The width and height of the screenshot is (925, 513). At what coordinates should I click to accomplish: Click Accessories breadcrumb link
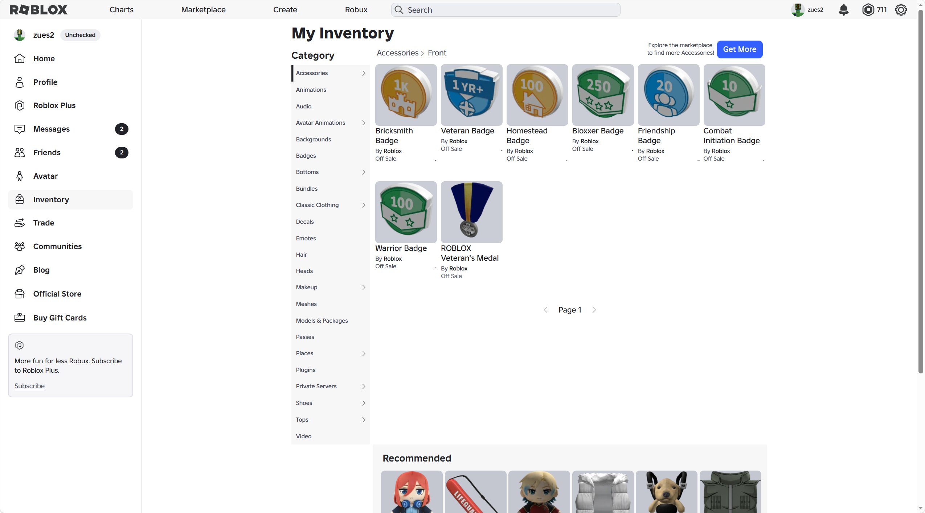pyautogui.click(x=397, y=53)
